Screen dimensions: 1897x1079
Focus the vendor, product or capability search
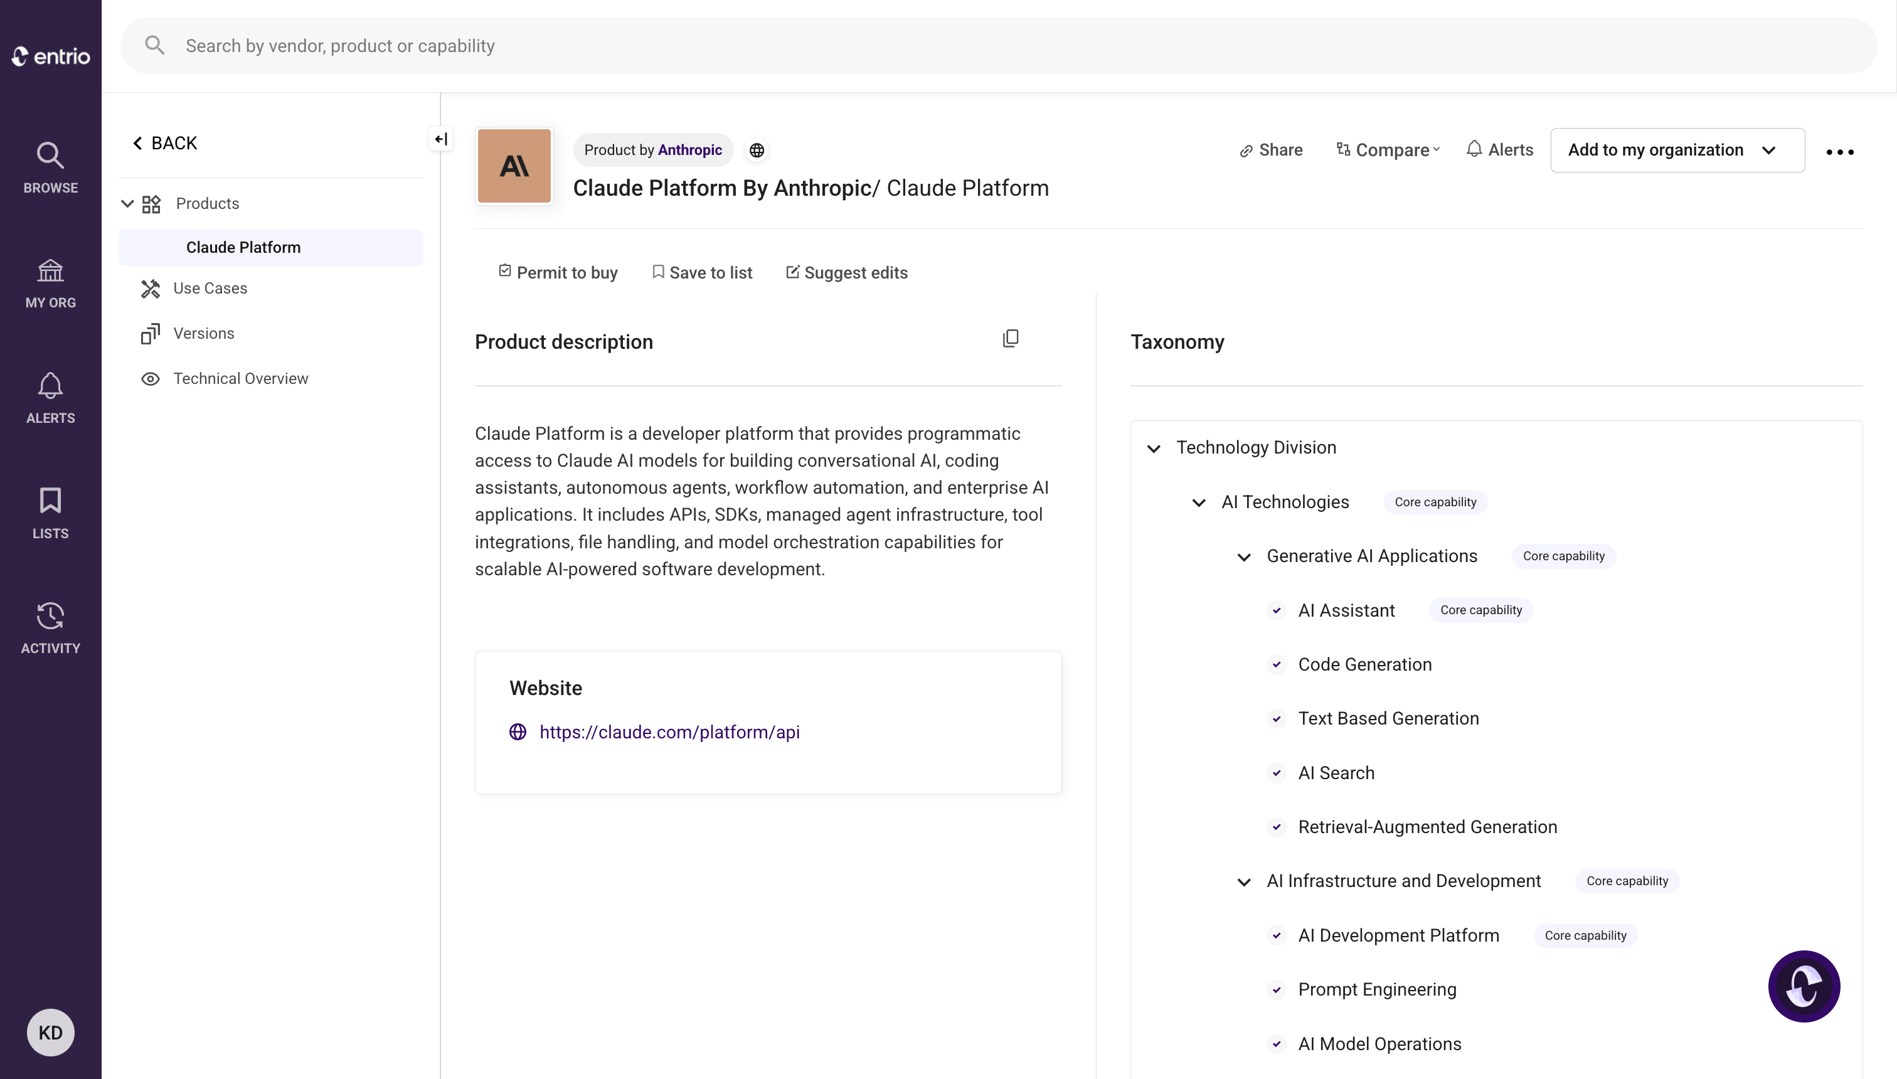[999, 45]
